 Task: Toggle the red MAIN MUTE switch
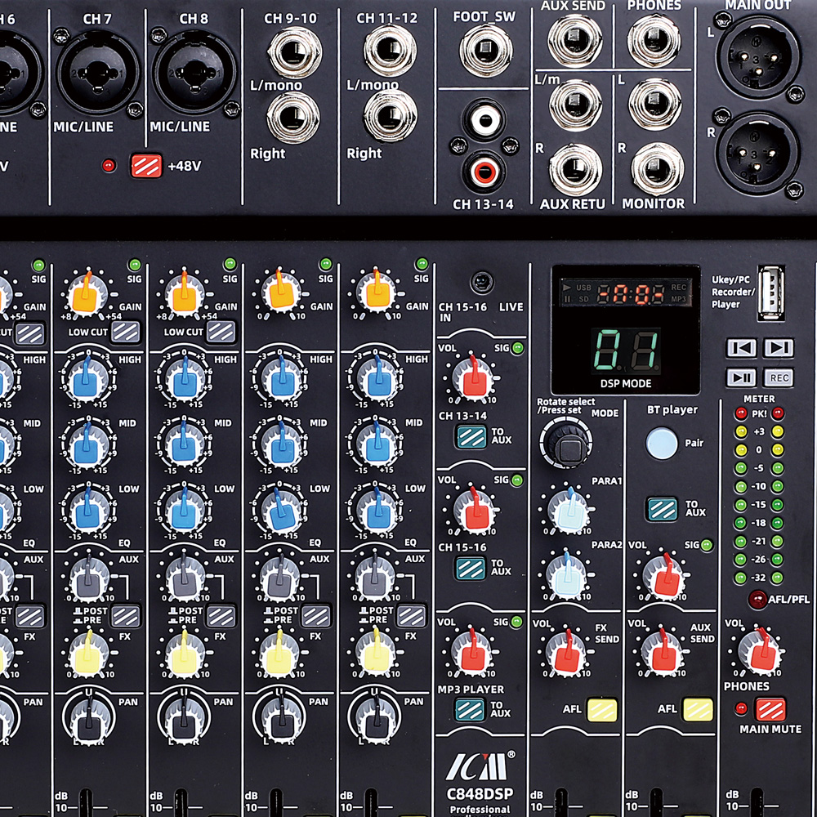coord(770,708)
